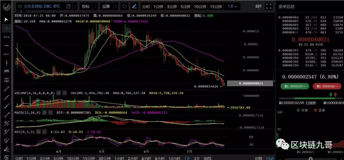Toggle 自动 auto scale
Viewport: 344px width, 160px height.
270,158
